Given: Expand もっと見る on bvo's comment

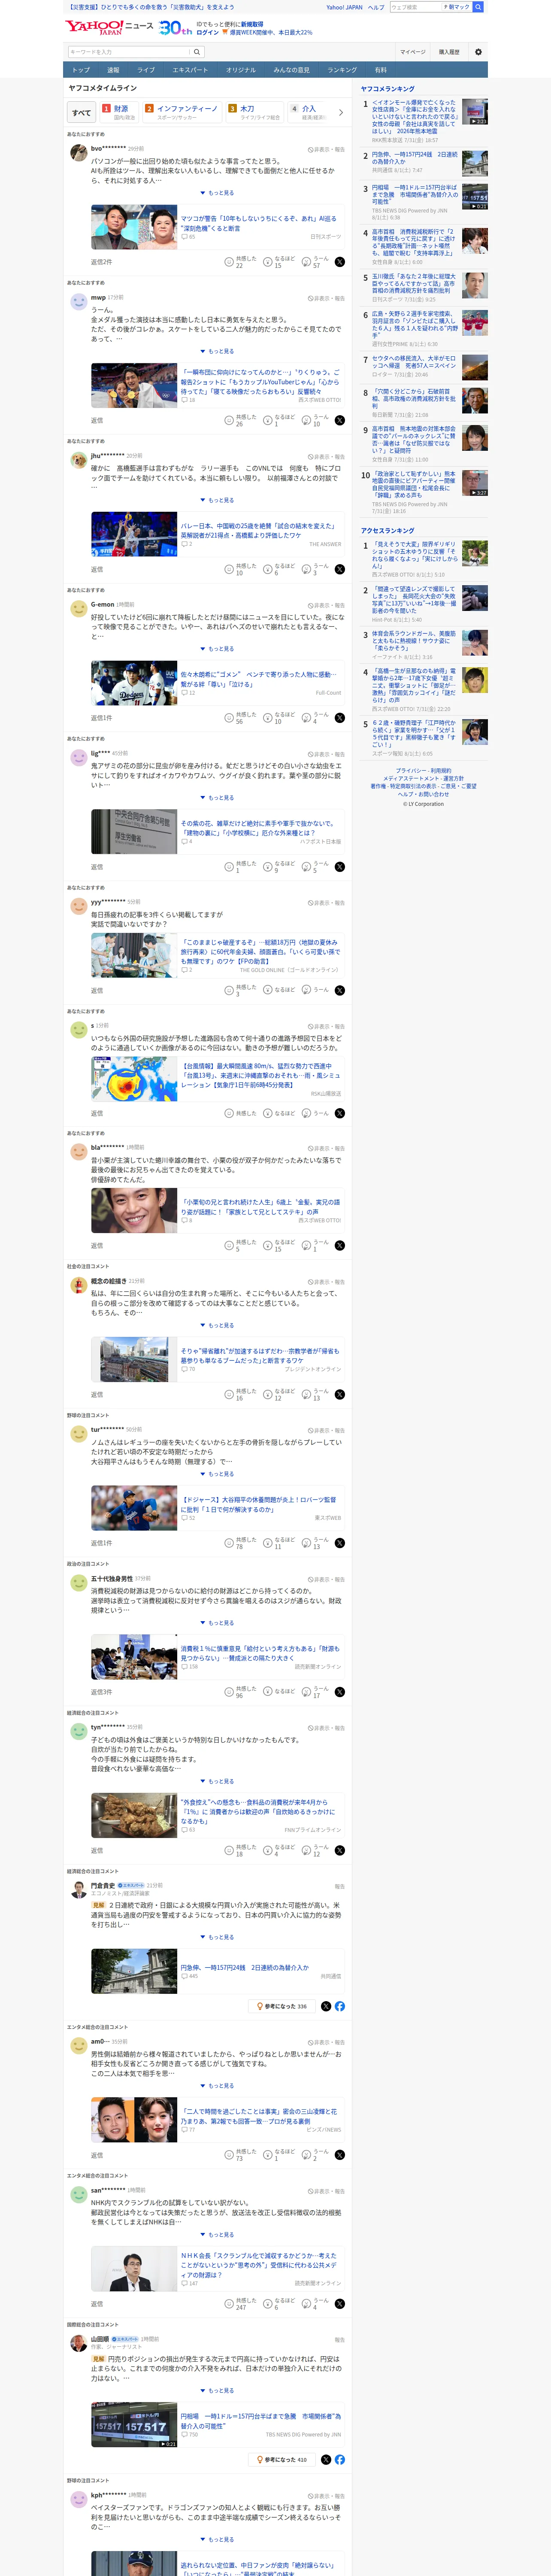Looking at the screenshot, I should (x=217, y=193).
